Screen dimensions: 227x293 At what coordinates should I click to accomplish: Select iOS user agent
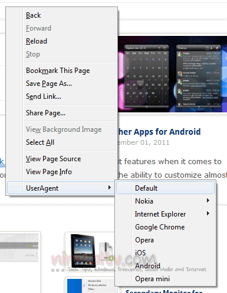pyautogui.click(x=165, y=253)
